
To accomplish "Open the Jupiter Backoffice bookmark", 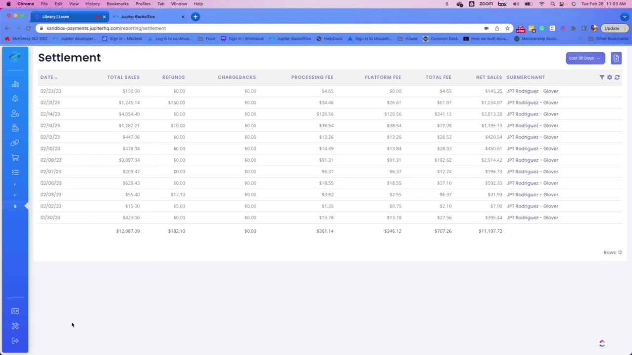I will coord(290,38).
